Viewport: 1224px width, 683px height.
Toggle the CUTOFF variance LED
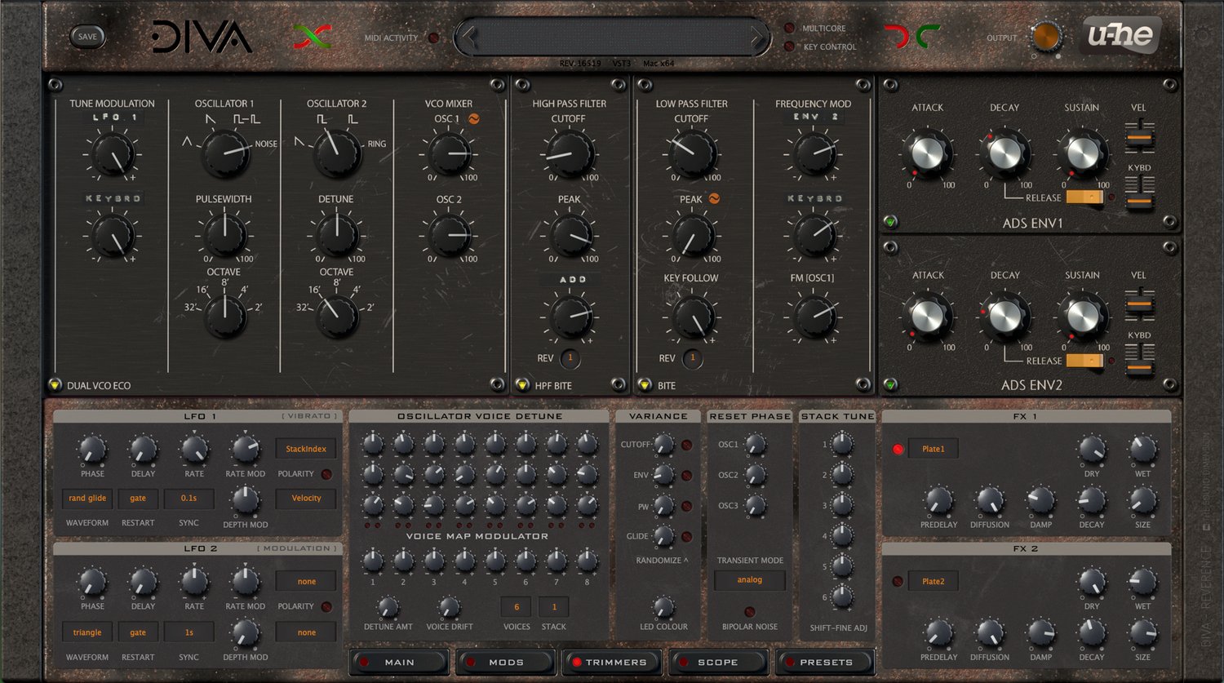click(687, 445)
